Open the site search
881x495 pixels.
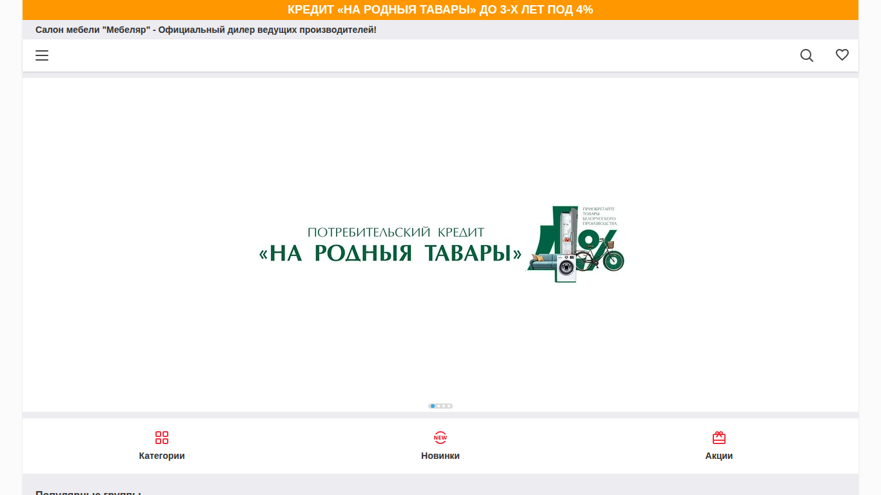(807, 55)
